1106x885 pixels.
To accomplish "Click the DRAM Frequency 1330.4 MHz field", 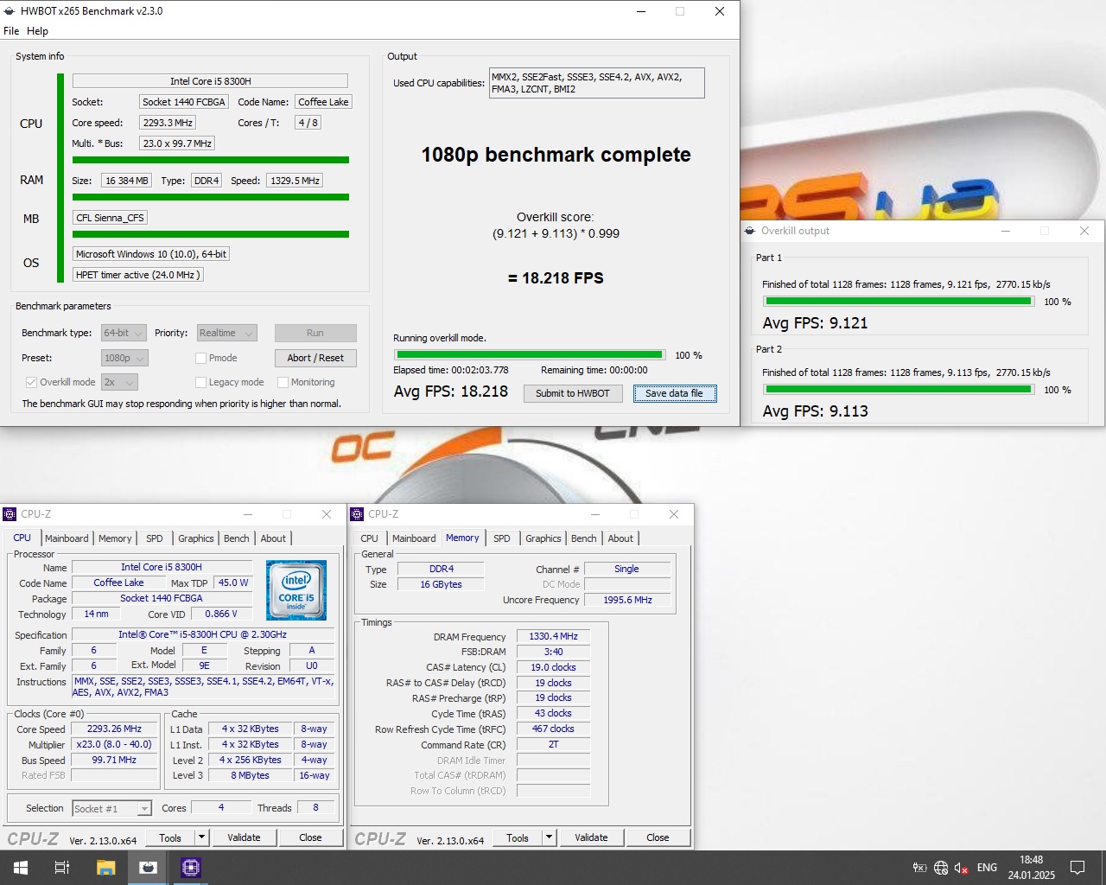I will 553,636.
